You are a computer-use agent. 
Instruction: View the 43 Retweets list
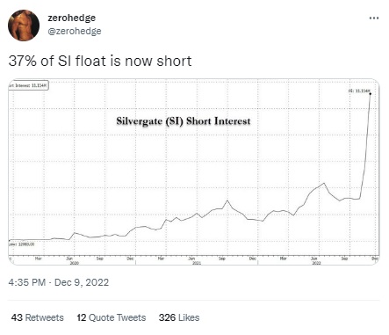click(x=38, y=317)
